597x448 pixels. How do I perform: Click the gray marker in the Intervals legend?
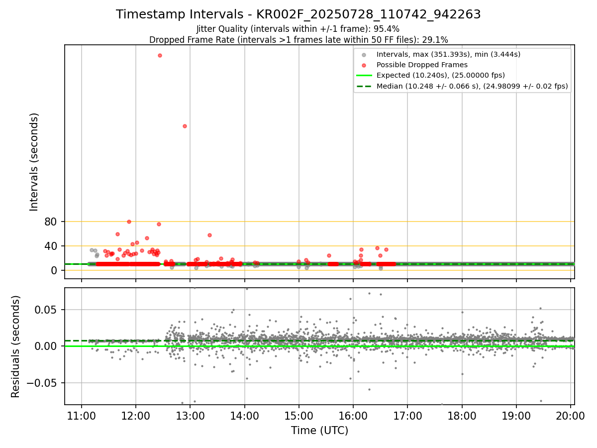[364, 55]
